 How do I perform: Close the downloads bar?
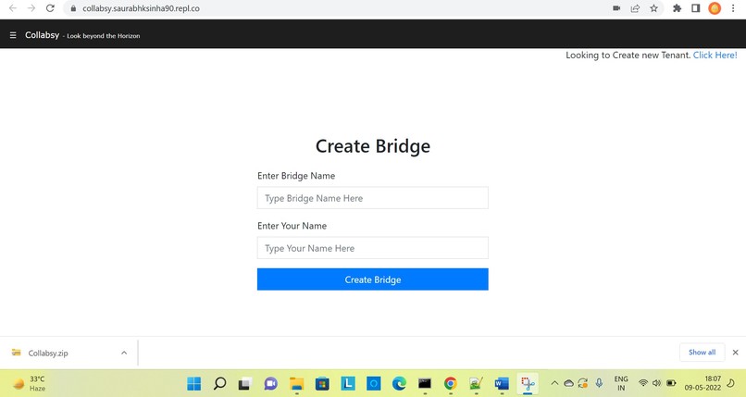pyautogui.click(x=735, y=353)
